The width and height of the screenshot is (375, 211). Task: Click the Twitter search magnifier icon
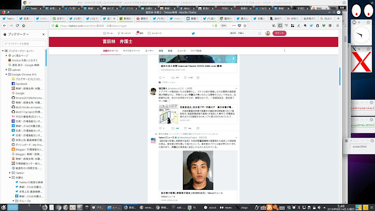pyautogui.click(x=260, y=33)
